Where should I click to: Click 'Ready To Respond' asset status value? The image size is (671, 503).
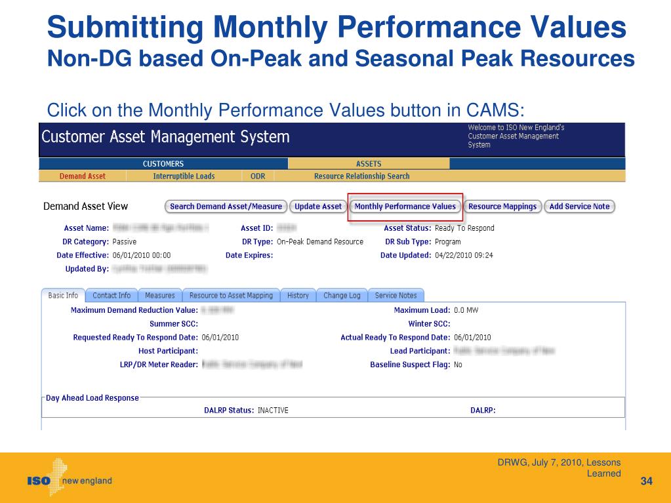[464, 228]
